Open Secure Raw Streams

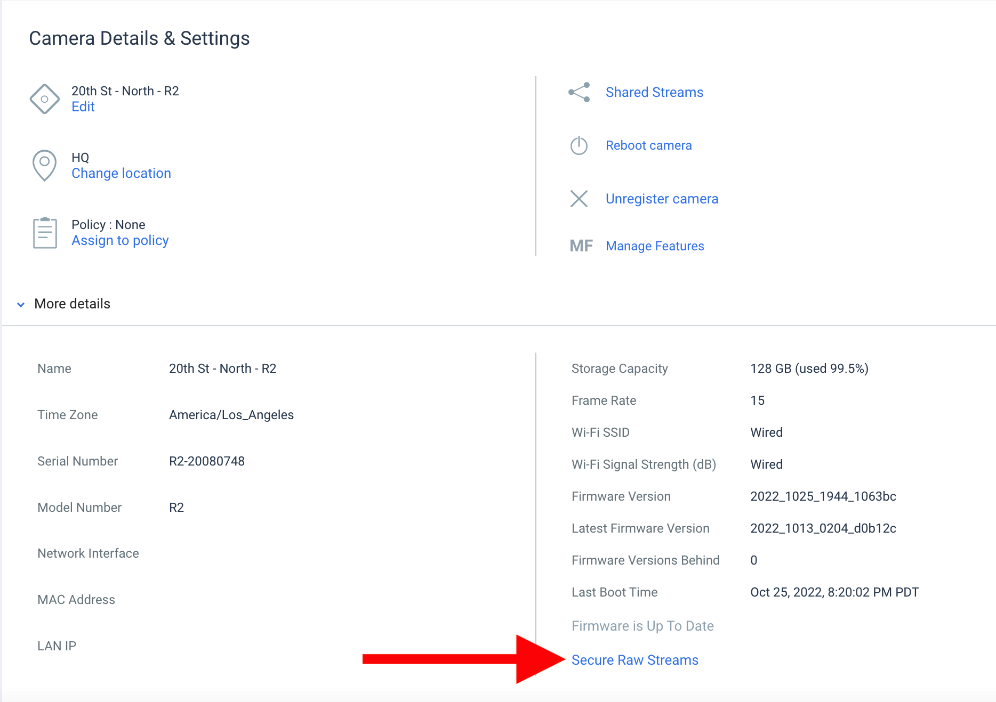[x=635, y=659]
